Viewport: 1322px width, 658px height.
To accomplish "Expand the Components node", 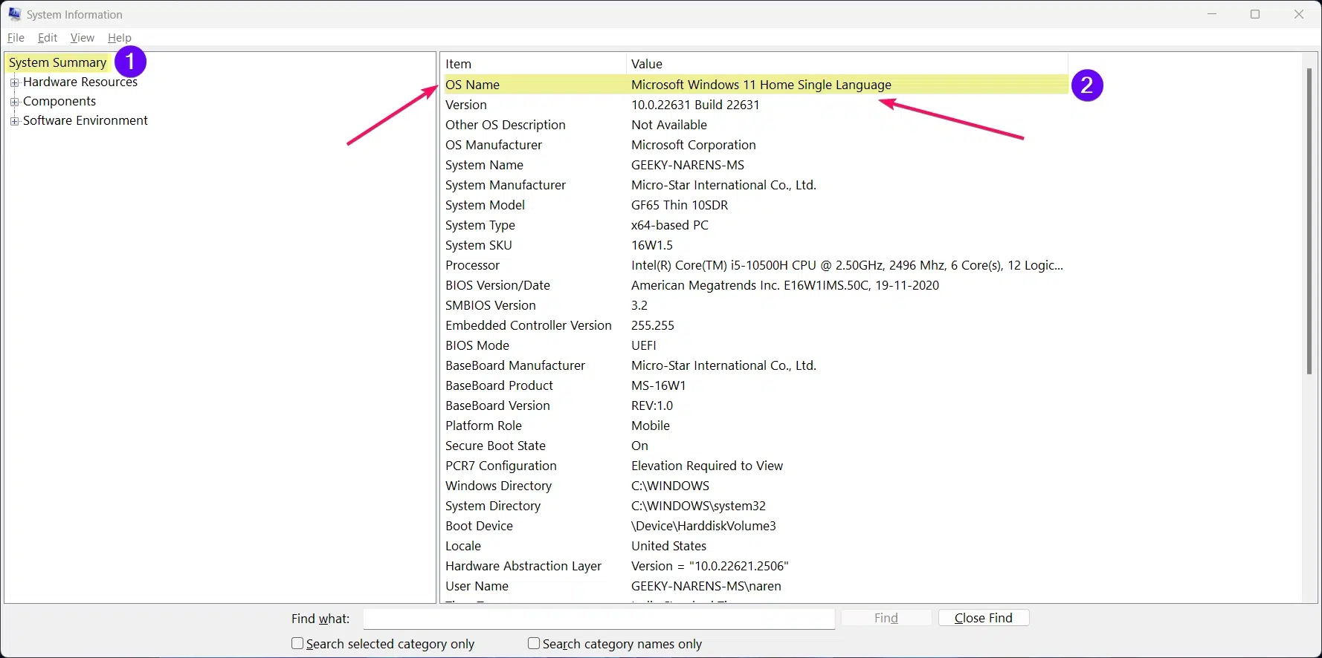I will [14, 102].
